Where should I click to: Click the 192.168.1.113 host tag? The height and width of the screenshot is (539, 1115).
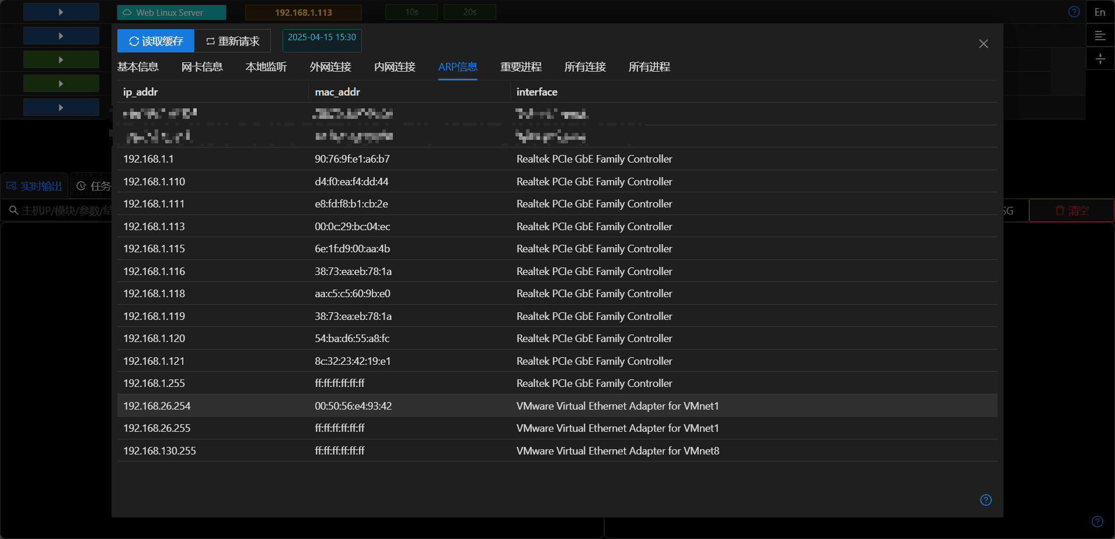[x=304, y=12]
